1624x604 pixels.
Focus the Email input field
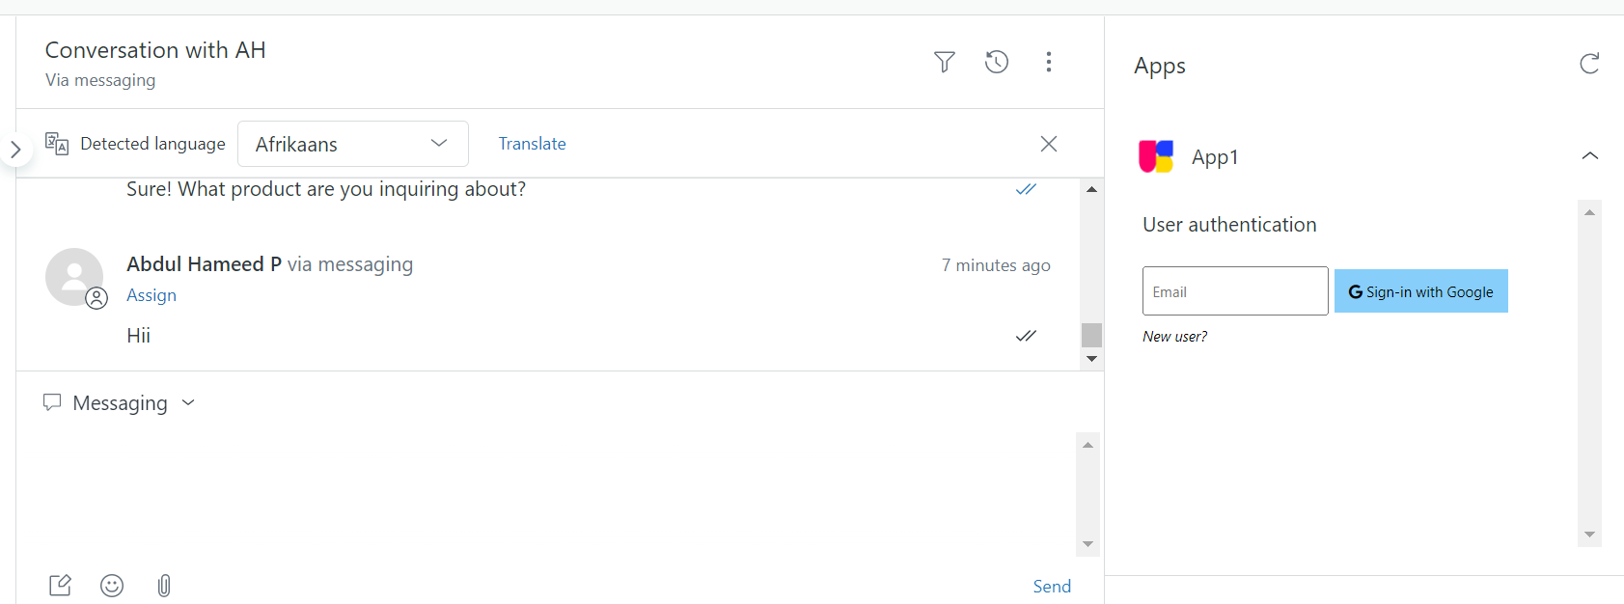coord(1235,291)
